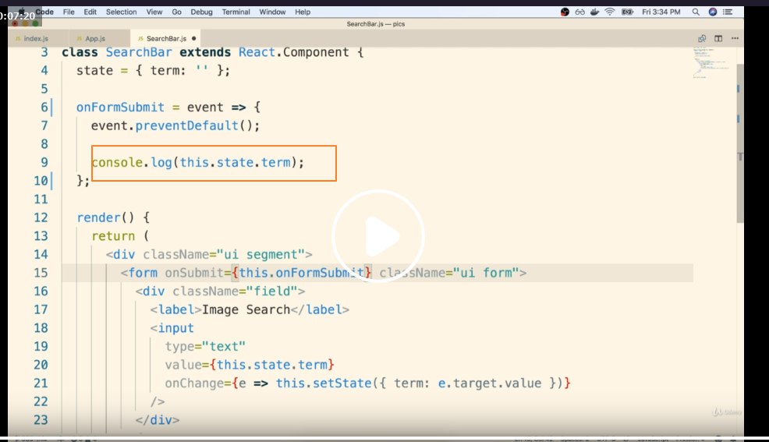
Task: Click line number 15 in the gutter
Action: (41, 273)
